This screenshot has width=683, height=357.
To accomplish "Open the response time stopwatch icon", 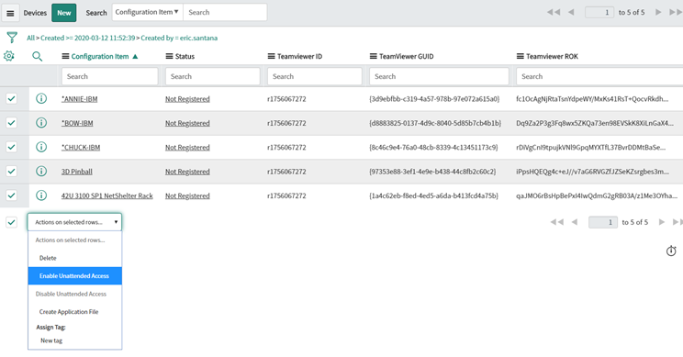I will coord(671,251).
